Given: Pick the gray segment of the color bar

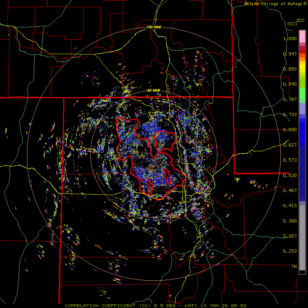Looking at the screenshot, I should pos(302,238).
